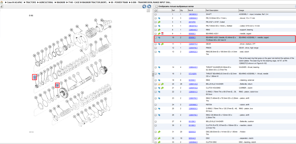296x144 pixels.
Task: Click green arrow icon on ref 8 row
Action: 159,30
